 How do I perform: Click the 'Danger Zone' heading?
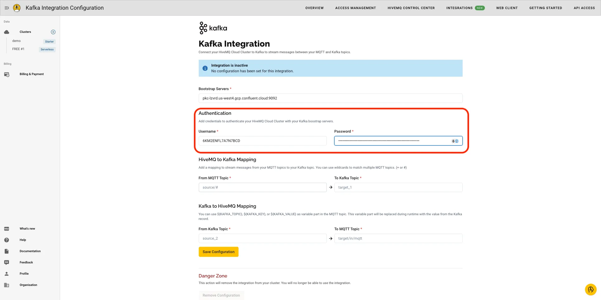(213, 276)
